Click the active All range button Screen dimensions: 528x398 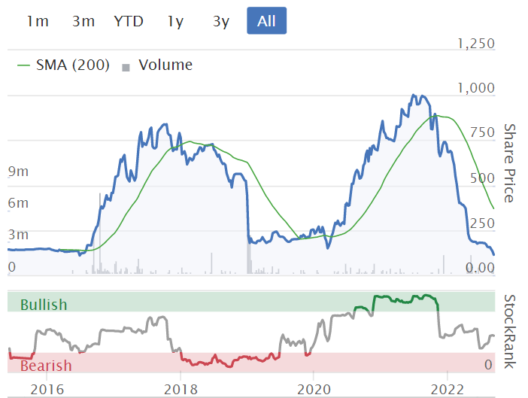[x=267, y=21]
